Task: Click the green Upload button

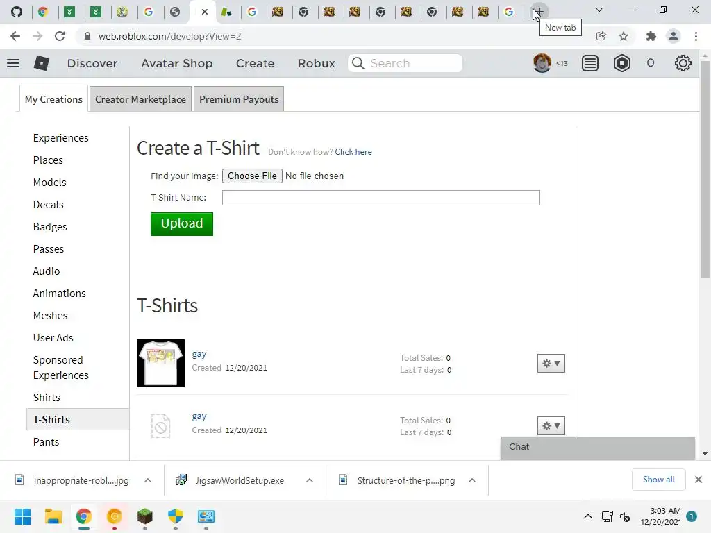Action: [x=182, y=224]
